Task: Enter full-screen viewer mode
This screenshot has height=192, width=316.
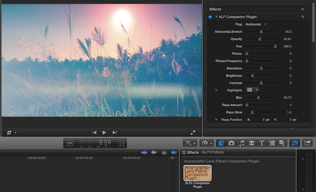Action: (193, 133)
